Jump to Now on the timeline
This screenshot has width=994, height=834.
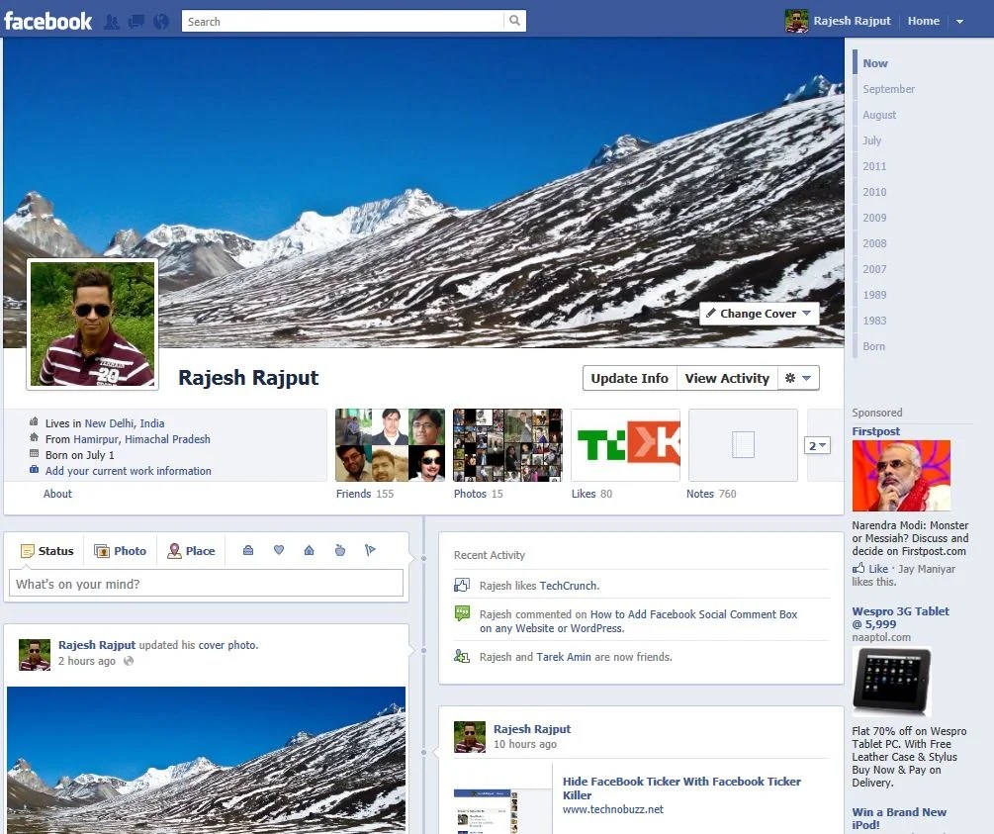[x=875, y=63]
